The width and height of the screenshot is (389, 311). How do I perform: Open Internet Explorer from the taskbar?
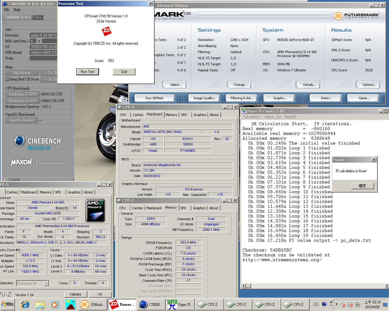point(25,304)
